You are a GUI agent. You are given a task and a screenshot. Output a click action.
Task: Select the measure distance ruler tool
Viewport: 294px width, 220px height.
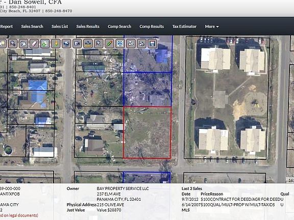pos(88,44)
